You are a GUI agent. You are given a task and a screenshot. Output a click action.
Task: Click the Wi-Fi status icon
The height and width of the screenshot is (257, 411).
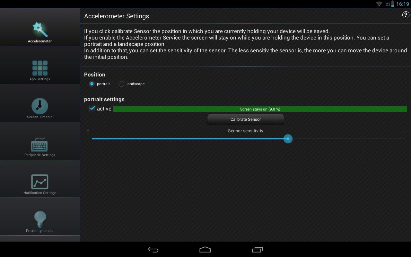[379, 4]
